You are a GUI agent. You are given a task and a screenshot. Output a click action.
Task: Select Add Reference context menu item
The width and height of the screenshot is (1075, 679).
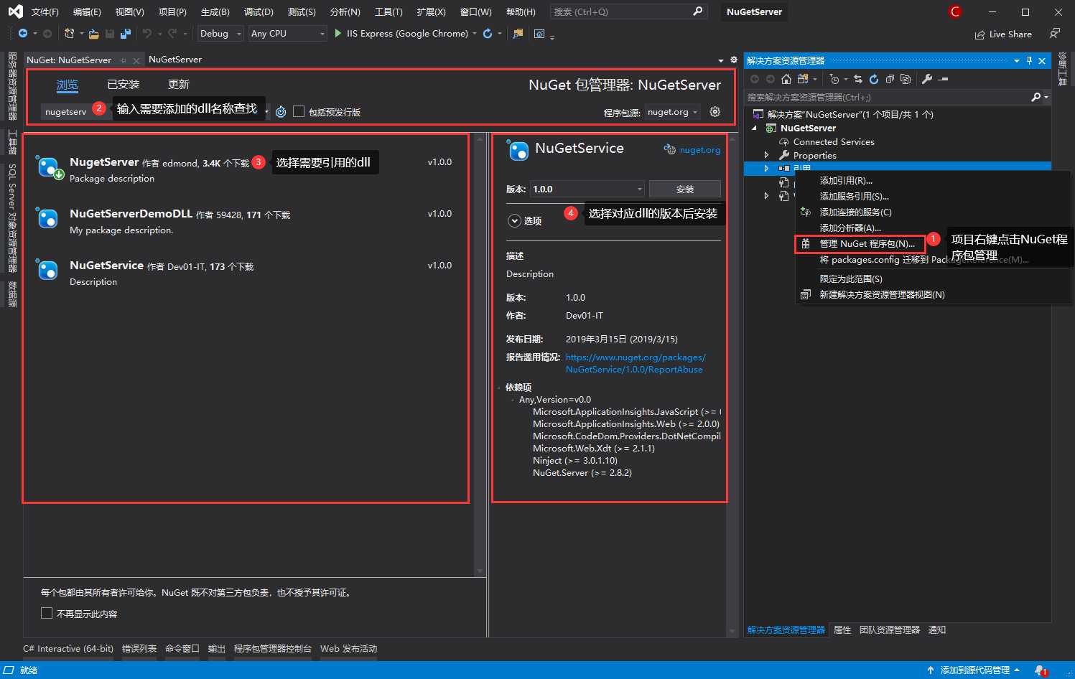[x=846, y=181]
